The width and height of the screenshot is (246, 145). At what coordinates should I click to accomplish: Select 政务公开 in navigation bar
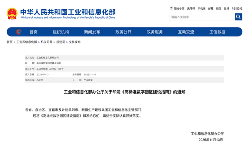[124, 32]
